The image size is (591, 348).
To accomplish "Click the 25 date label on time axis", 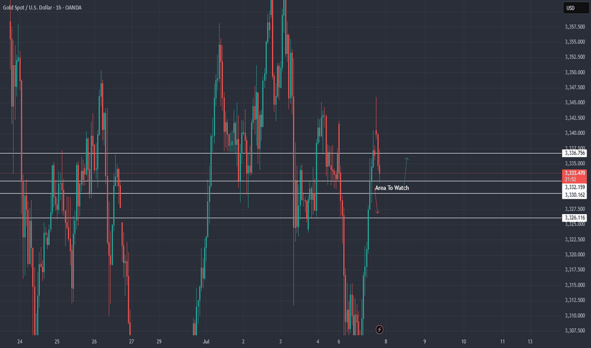I will (57, 342).
